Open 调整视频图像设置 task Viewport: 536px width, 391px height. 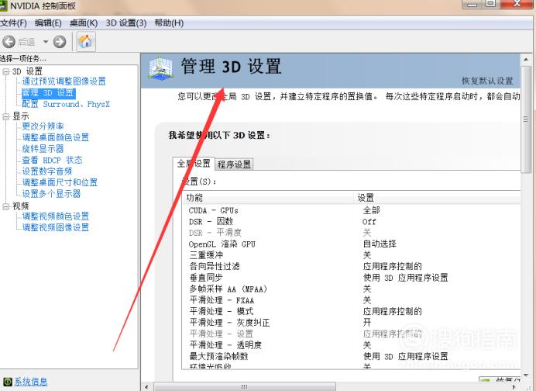[x=55, y=227]
